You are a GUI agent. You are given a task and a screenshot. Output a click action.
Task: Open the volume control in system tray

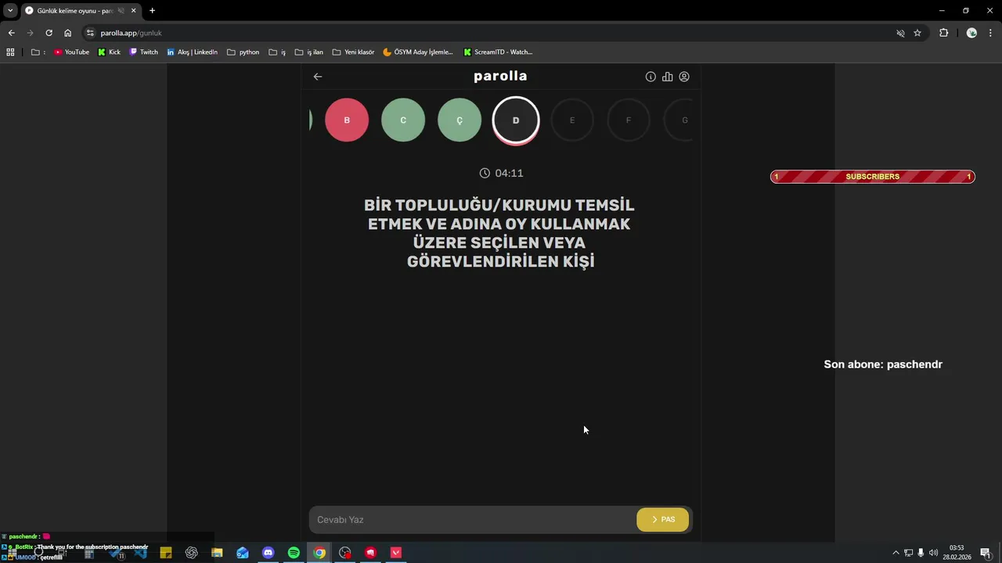tap(933, 553)
